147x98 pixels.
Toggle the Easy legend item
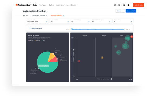tap(43, 41)
